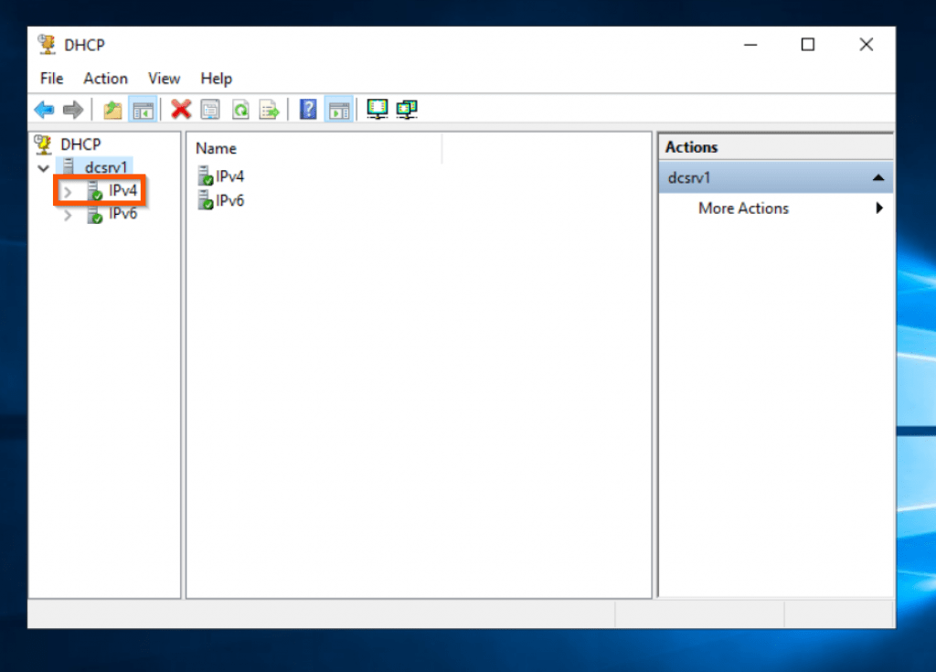Collapse the dcsrv1 Actions section header
The image size is (936, 672).
(x=878, y=176)
